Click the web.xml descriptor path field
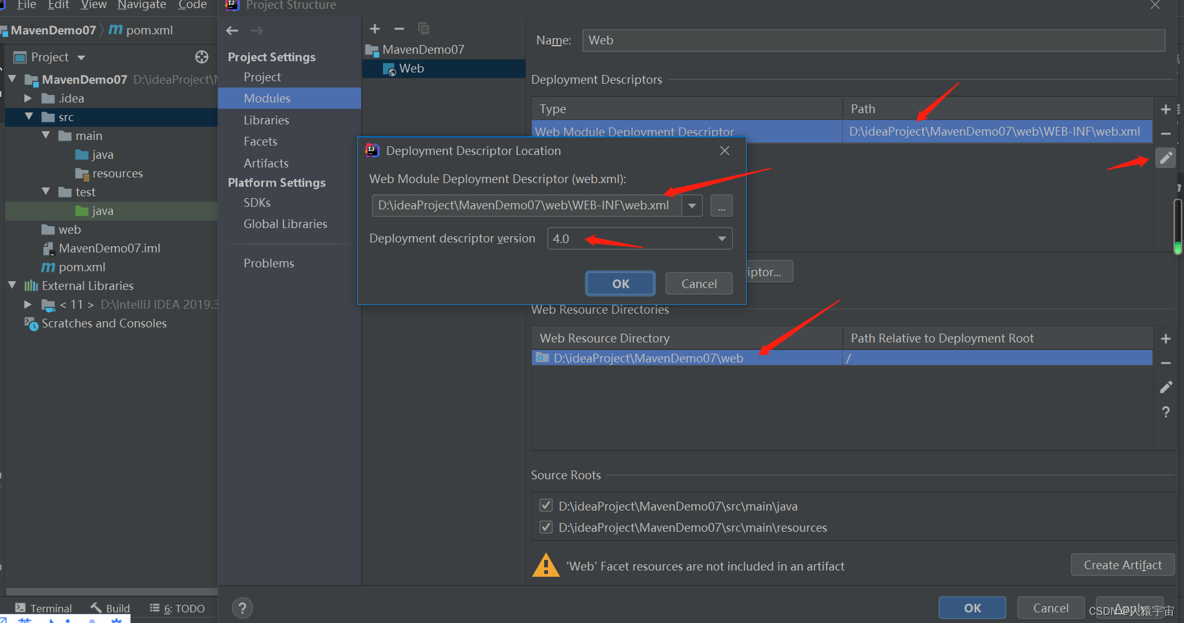 coord(527,206)
